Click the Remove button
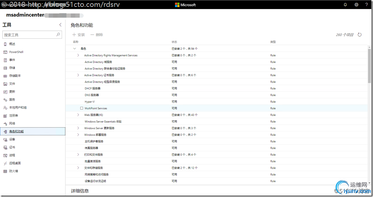 click(97, 35)
